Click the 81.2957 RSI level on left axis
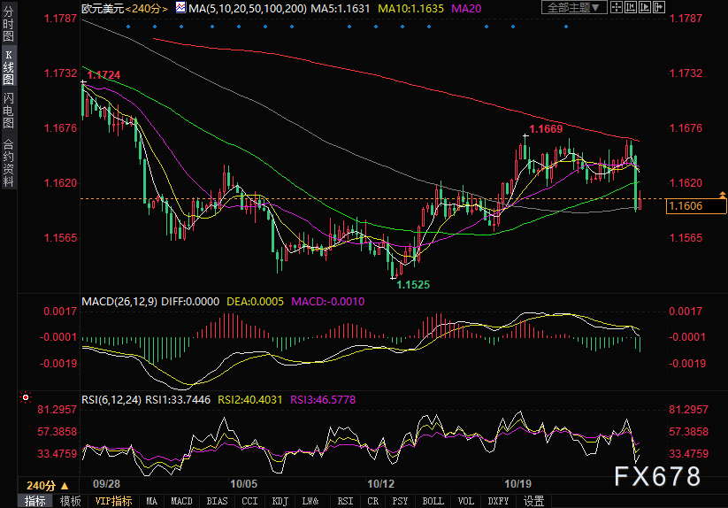Viewport: 728px width, 508px height. [57, 409]
